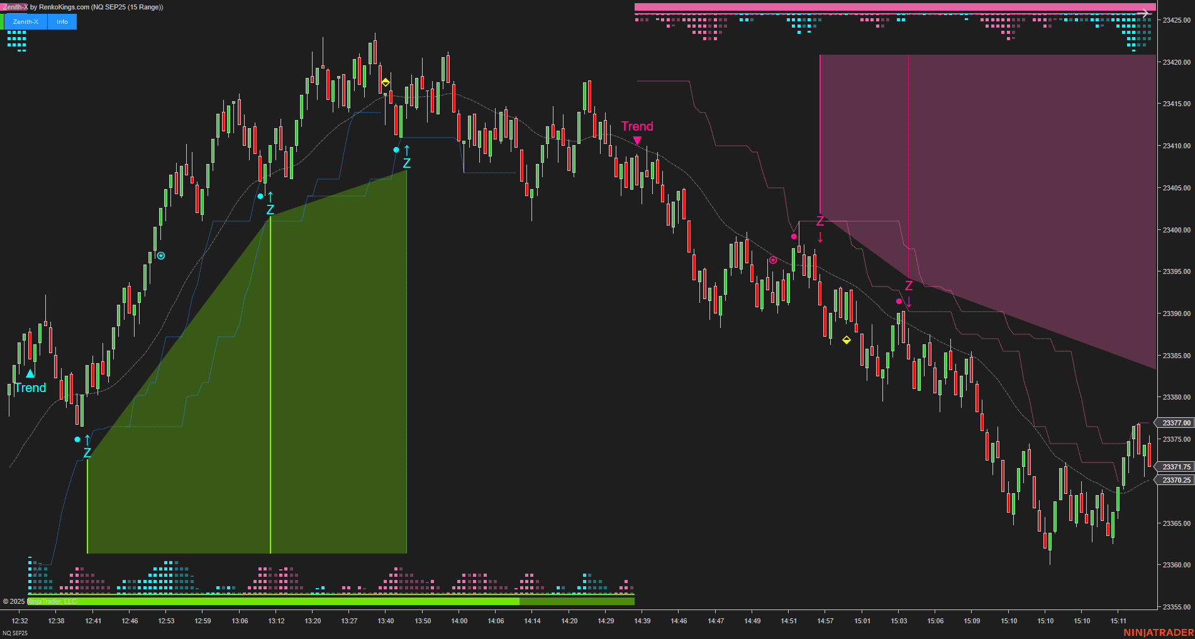The image size is (1195, 639).
Task: Click the cyan Trend up arrow marker
Action: coord(30,373)
